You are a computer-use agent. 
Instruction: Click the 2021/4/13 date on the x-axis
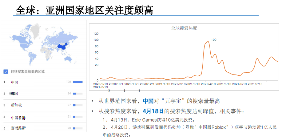(x=208, y=84)
